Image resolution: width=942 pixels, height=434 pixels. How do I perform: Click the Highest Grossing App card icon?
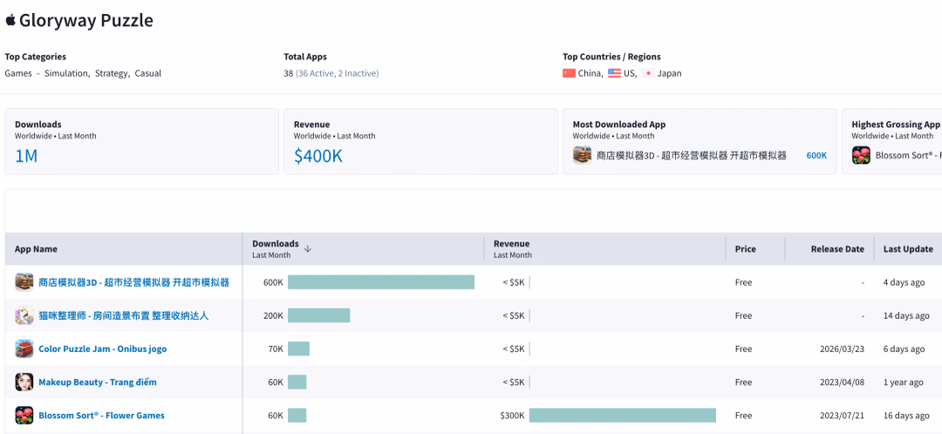pyautogui.click(x=861, y=155)
